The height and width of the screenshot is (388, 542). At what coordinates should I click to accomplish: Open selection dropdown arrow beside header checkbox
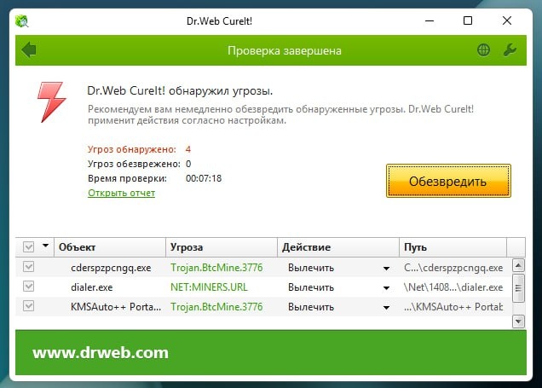click(x=45, y=246)
